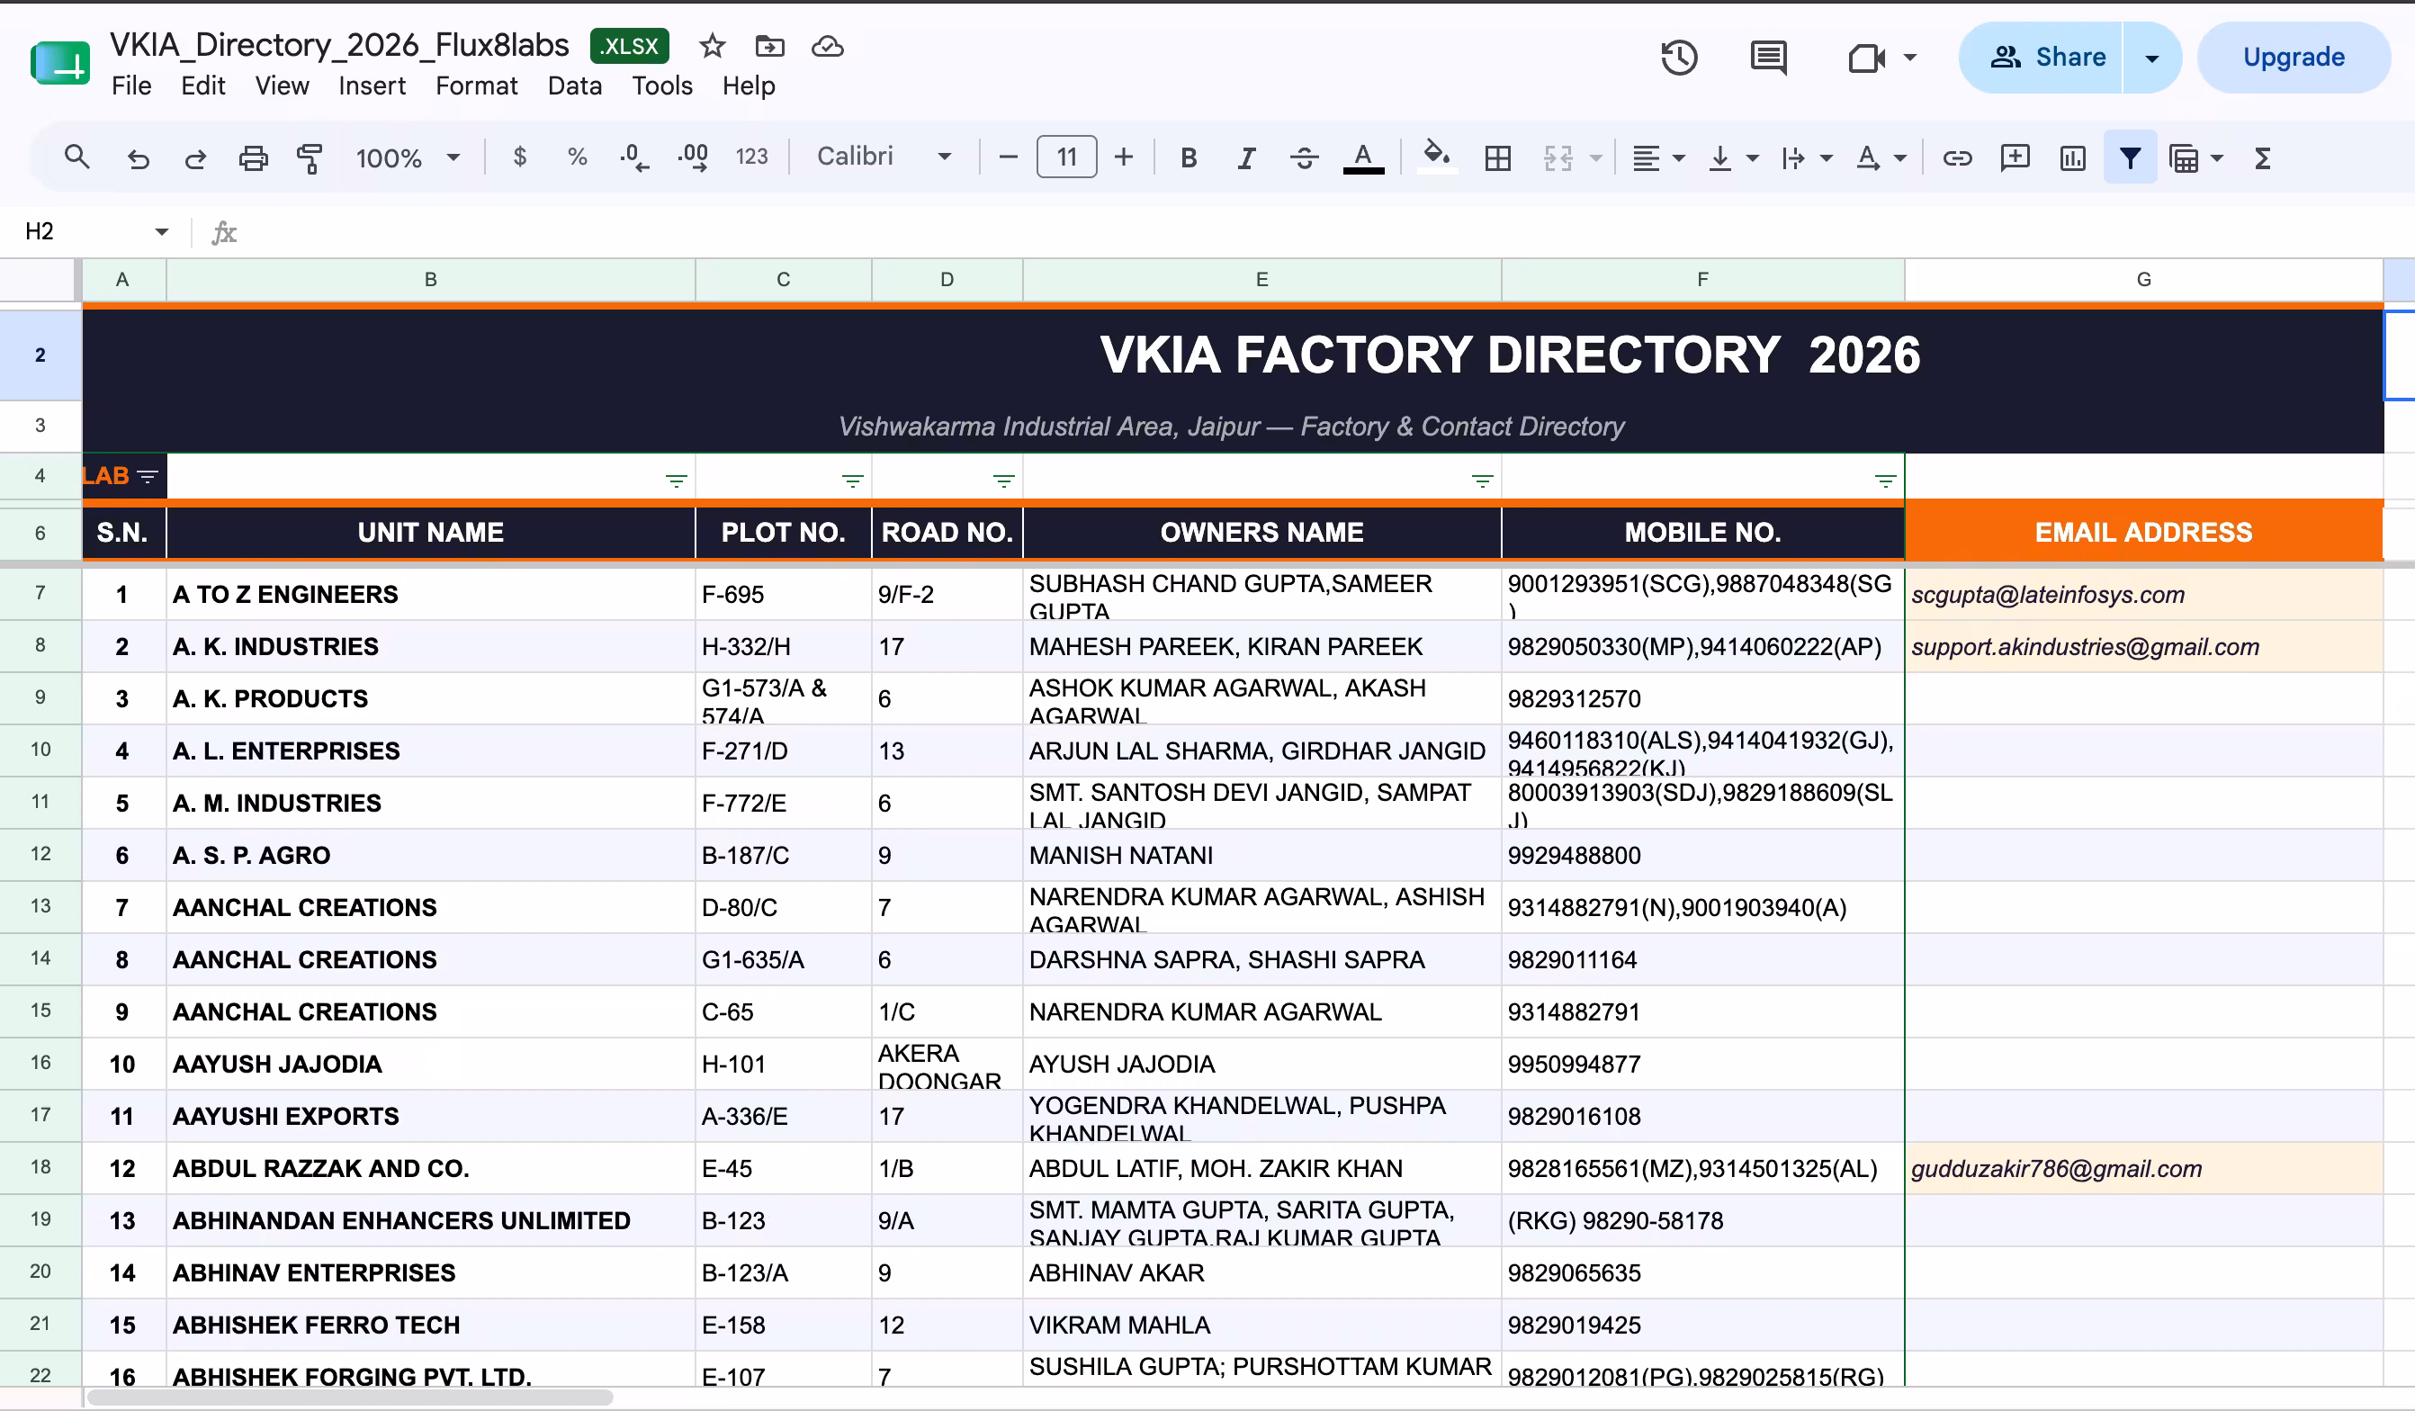Image resolution: width=2415 pixels, height=1411 pixels.
Task: Insert link icon
Action: [1957, 158]
